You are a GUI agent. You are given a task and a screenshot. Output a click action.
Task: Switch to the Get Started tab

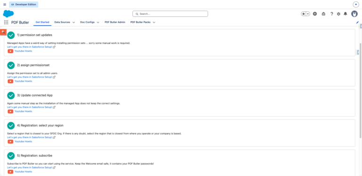point(42,22)
